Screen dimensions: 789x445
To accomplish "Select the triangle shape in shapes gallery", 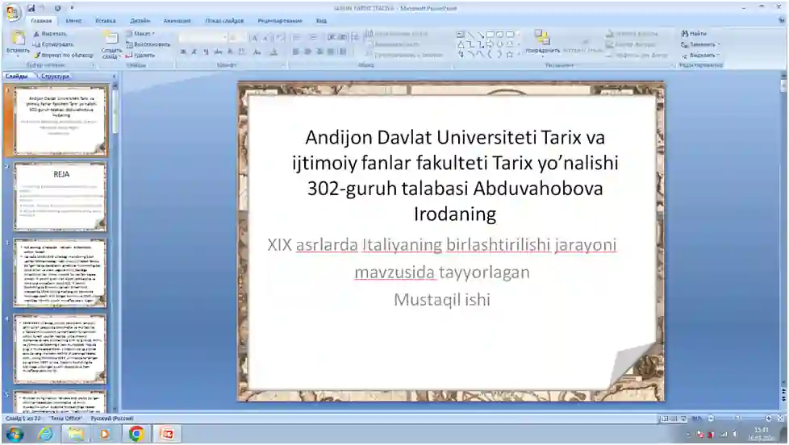I will pos(461,45).
